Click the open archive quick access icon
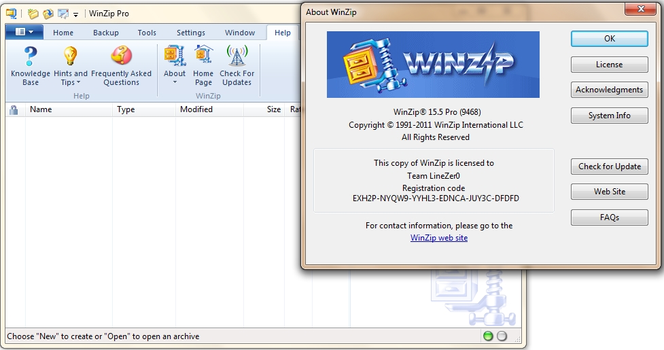This screenshot has width=664, height=350. [48, 14]
